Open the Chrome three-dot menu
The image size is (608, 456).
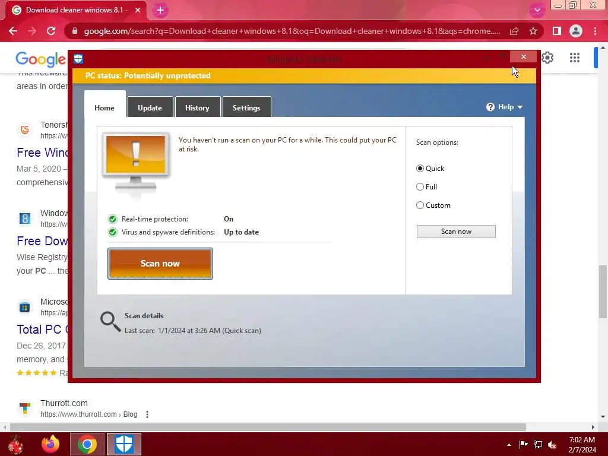pyautogui.click(x=595, y=31)
